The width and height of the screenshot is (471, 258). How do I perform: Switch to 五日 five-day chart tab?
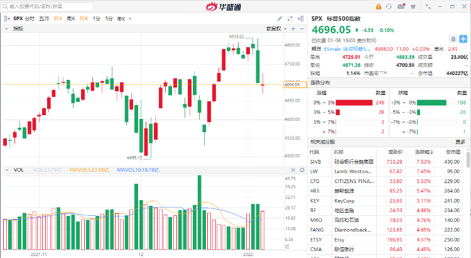[43, 19]
